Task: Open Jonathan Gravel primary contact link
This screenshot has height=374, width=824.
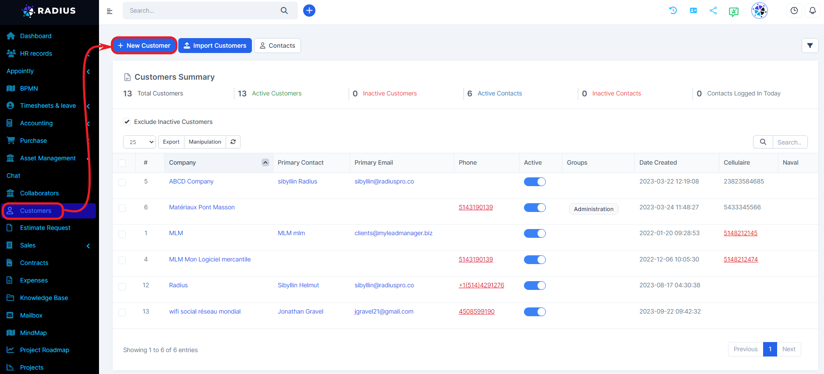Action: click(301, 311)
